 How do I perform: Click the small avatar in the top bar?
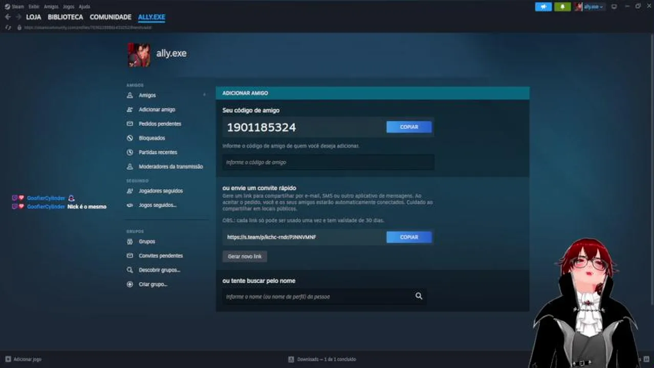coord(579,7)
